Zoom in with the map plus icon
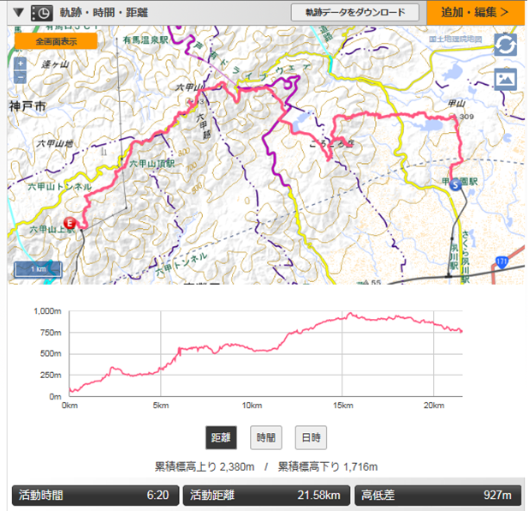 click(x=21, y=63)
